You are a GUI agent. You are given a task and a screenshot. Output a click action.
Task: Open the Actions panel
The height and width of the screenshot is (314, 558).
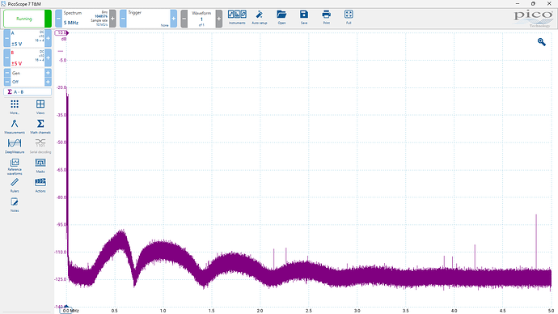[40, 185]
